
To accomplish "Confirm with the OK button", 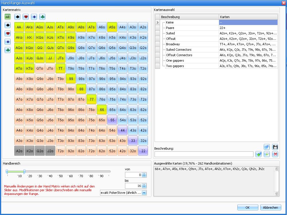I will point(248,207).
